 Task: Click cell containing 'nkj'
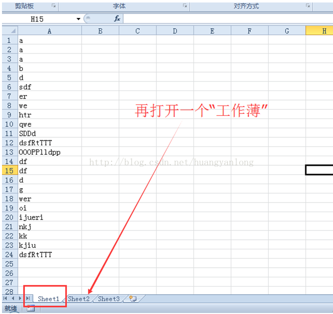pos(50,226)
